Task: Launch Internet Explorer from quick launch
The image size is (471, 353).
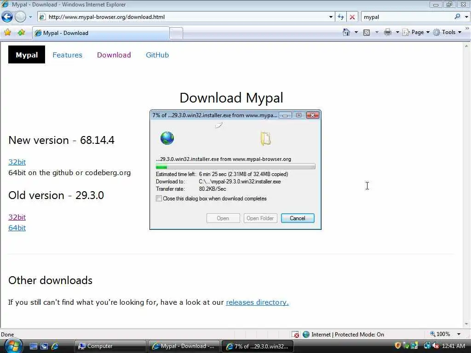Action: pos(55,346)
